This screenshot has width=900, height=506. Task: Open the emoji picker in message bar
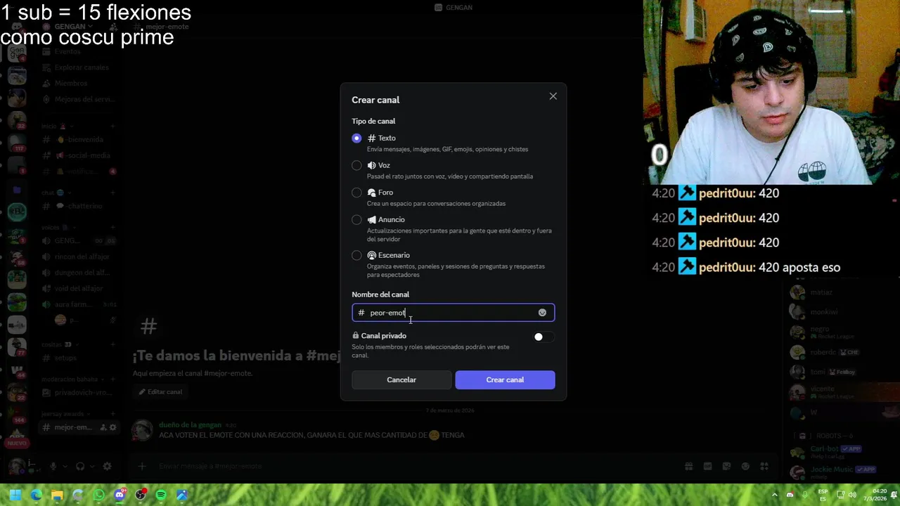[x=745, y=467]
